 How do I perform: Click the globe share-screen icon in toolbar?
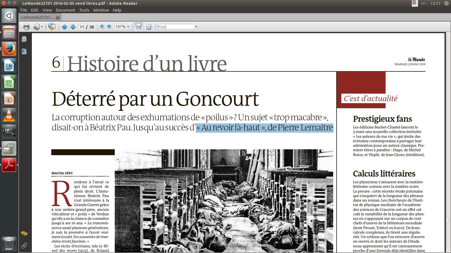click(x=52, y=27)
